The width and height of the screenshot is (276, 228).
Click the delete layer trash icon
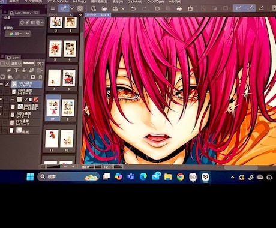[x=40, y=77]
